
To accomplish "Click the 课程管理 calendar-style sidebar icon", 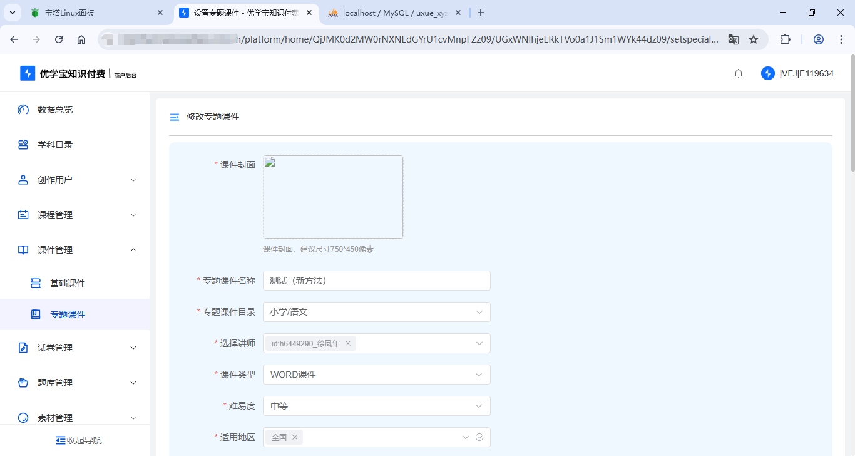I will point(23,215).
